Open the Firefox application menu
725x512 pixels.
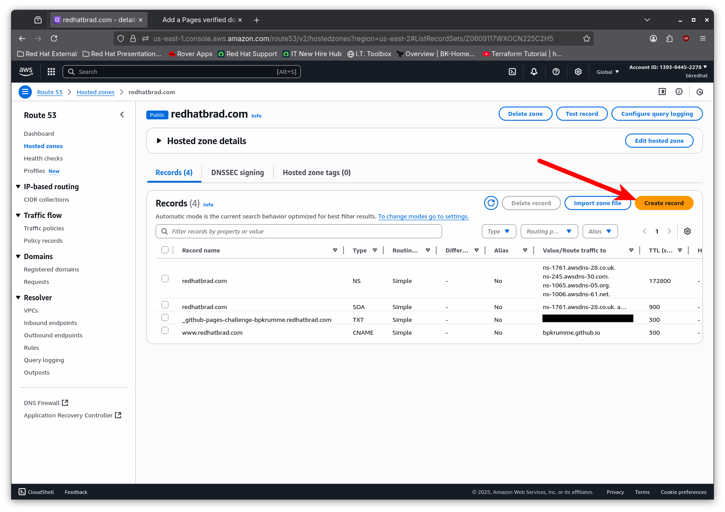pos(703,38)
